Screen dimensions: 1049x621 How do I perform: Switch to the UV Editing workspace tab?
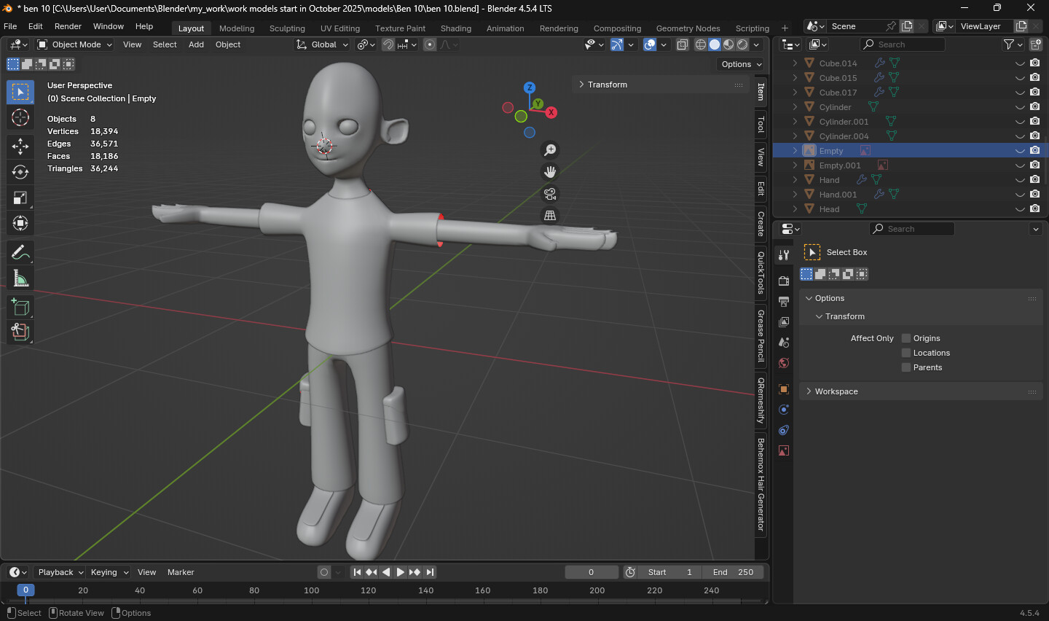340,28
